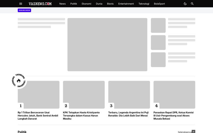Go to BolaSport section
213x133 pixels.
[159, 4]
